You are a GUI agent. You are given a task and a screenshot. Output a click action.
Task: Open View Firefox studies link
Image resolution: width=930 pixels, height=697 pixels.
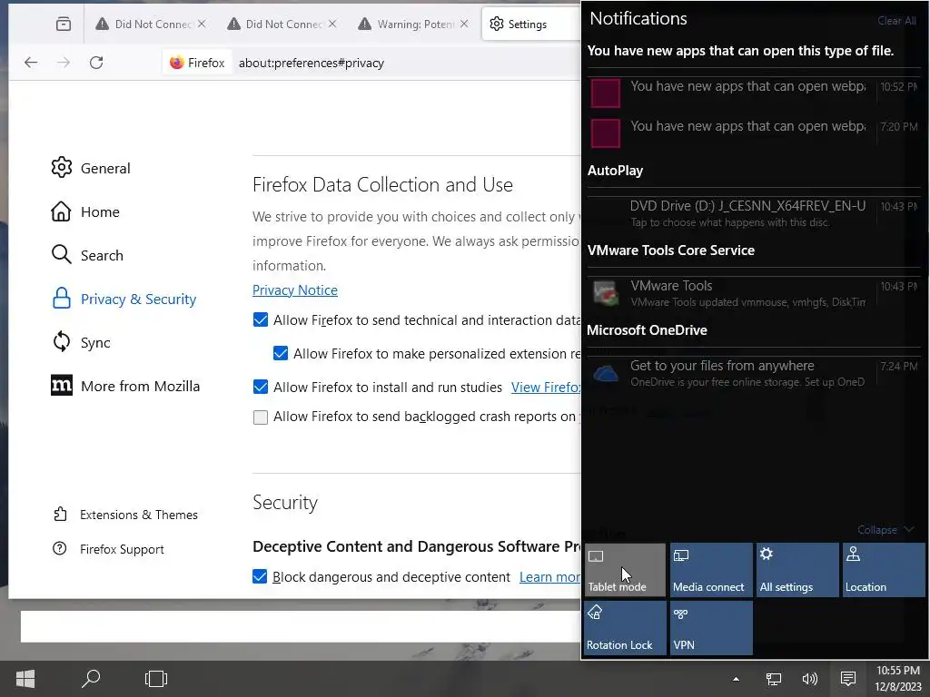546,387
